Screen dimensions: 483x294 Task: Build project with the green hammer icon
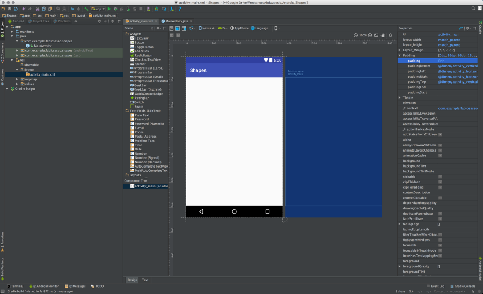[86, 9]
